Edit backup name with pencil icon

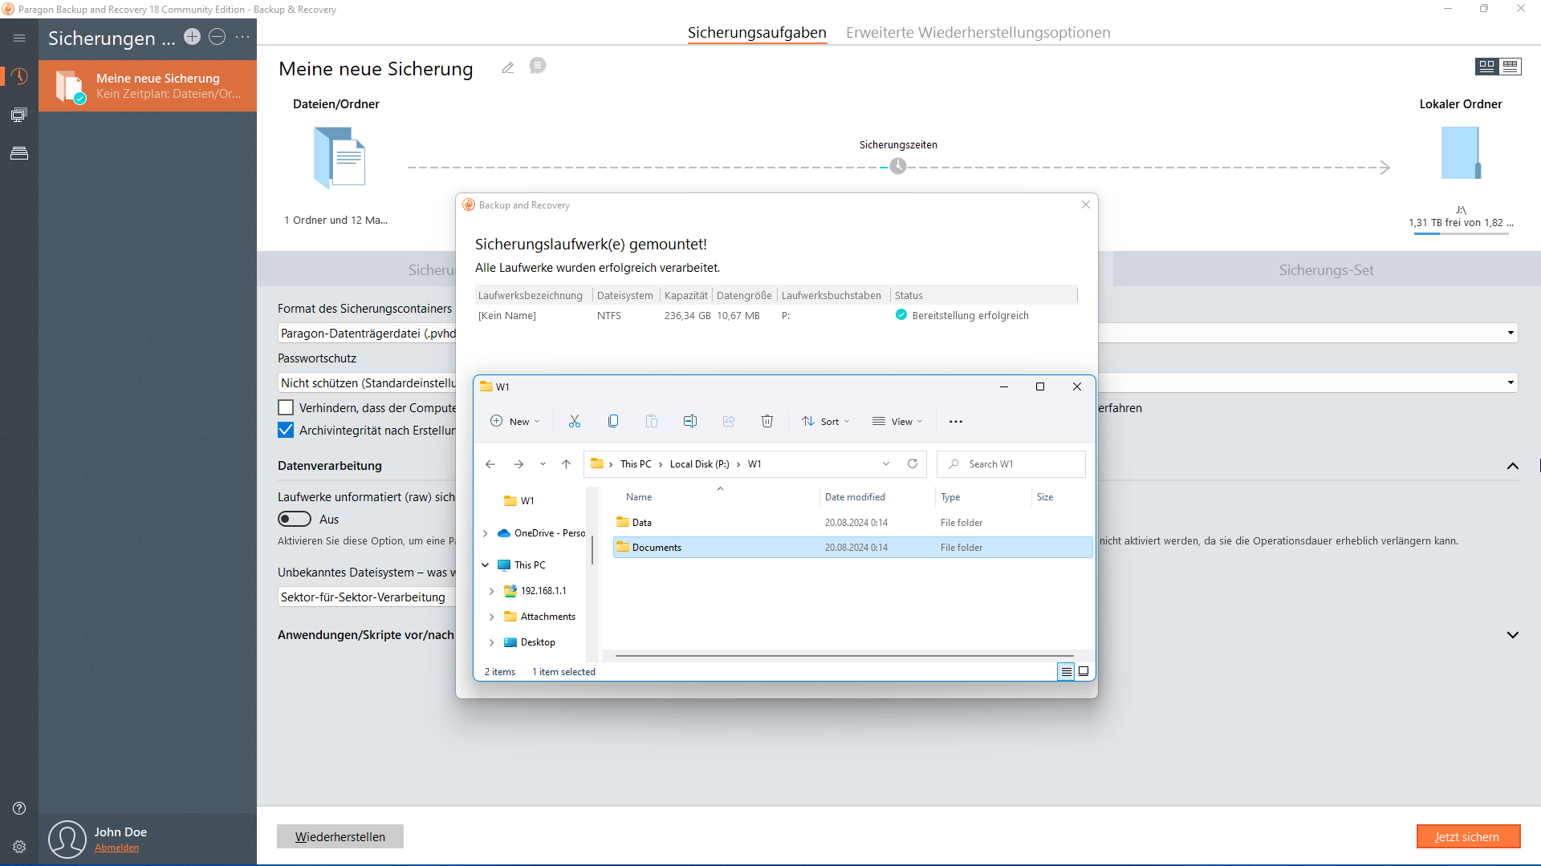pos(507,68)
